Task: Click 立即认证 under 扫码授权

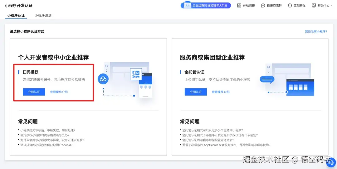Action: (34, 92)
